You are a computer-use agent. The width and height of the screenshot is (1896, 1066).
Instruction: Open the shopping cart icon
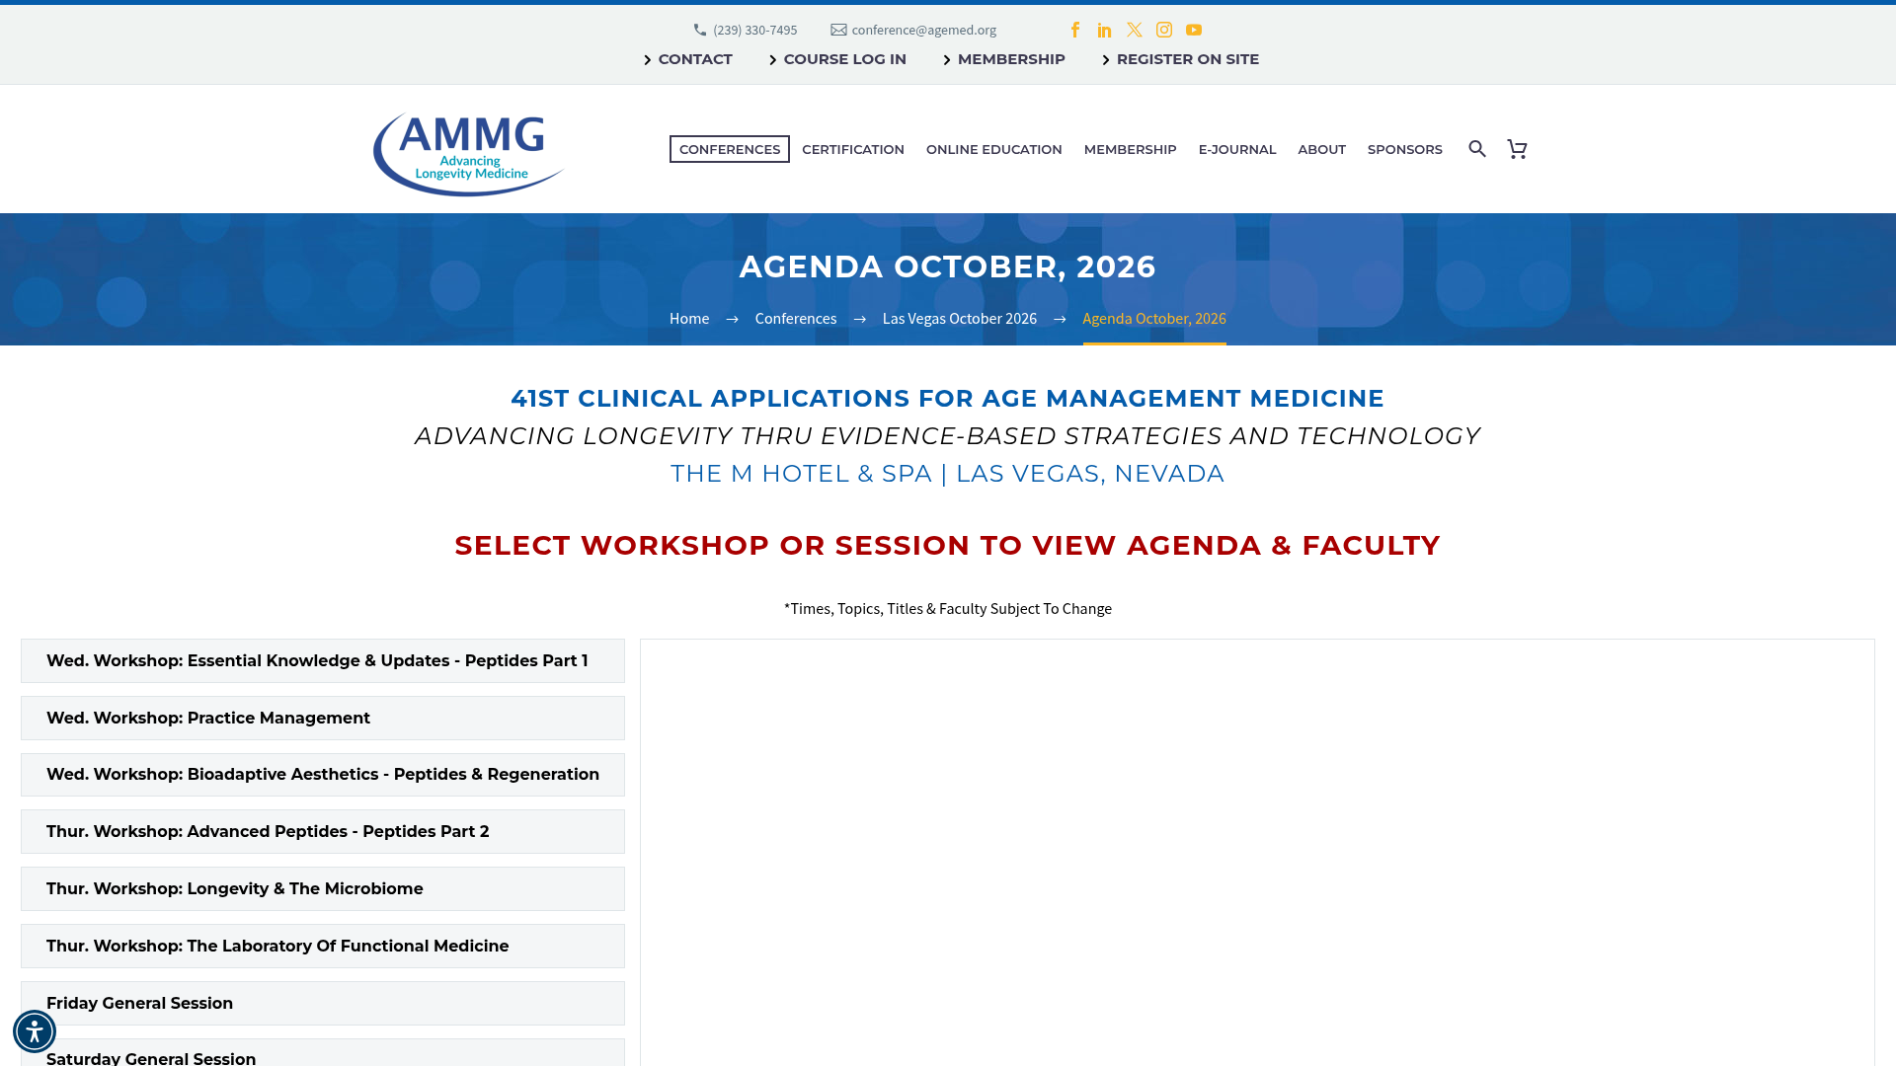(x=1518, y=149)
